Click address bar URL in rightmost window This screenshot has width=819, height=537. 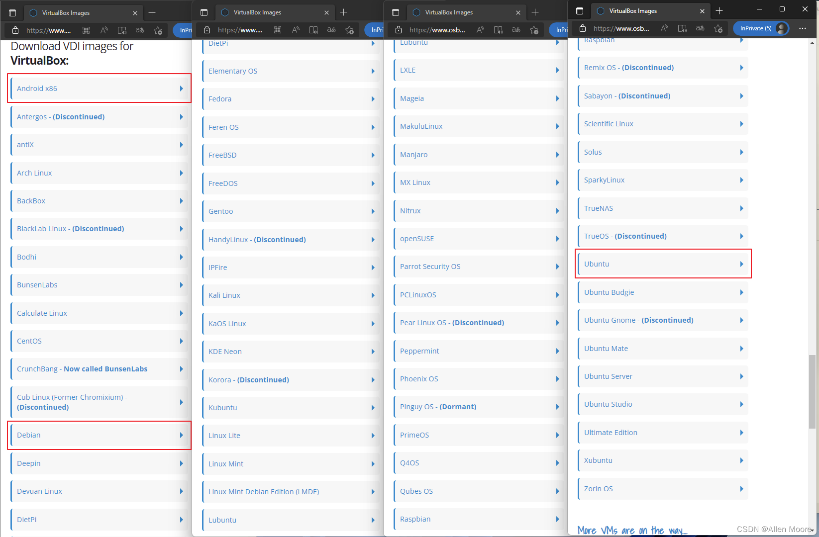coord(621,28)
